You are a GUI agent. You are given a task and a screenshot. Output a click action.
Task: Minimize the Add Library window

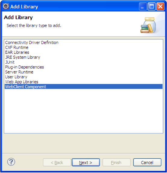tap(143, 7)
